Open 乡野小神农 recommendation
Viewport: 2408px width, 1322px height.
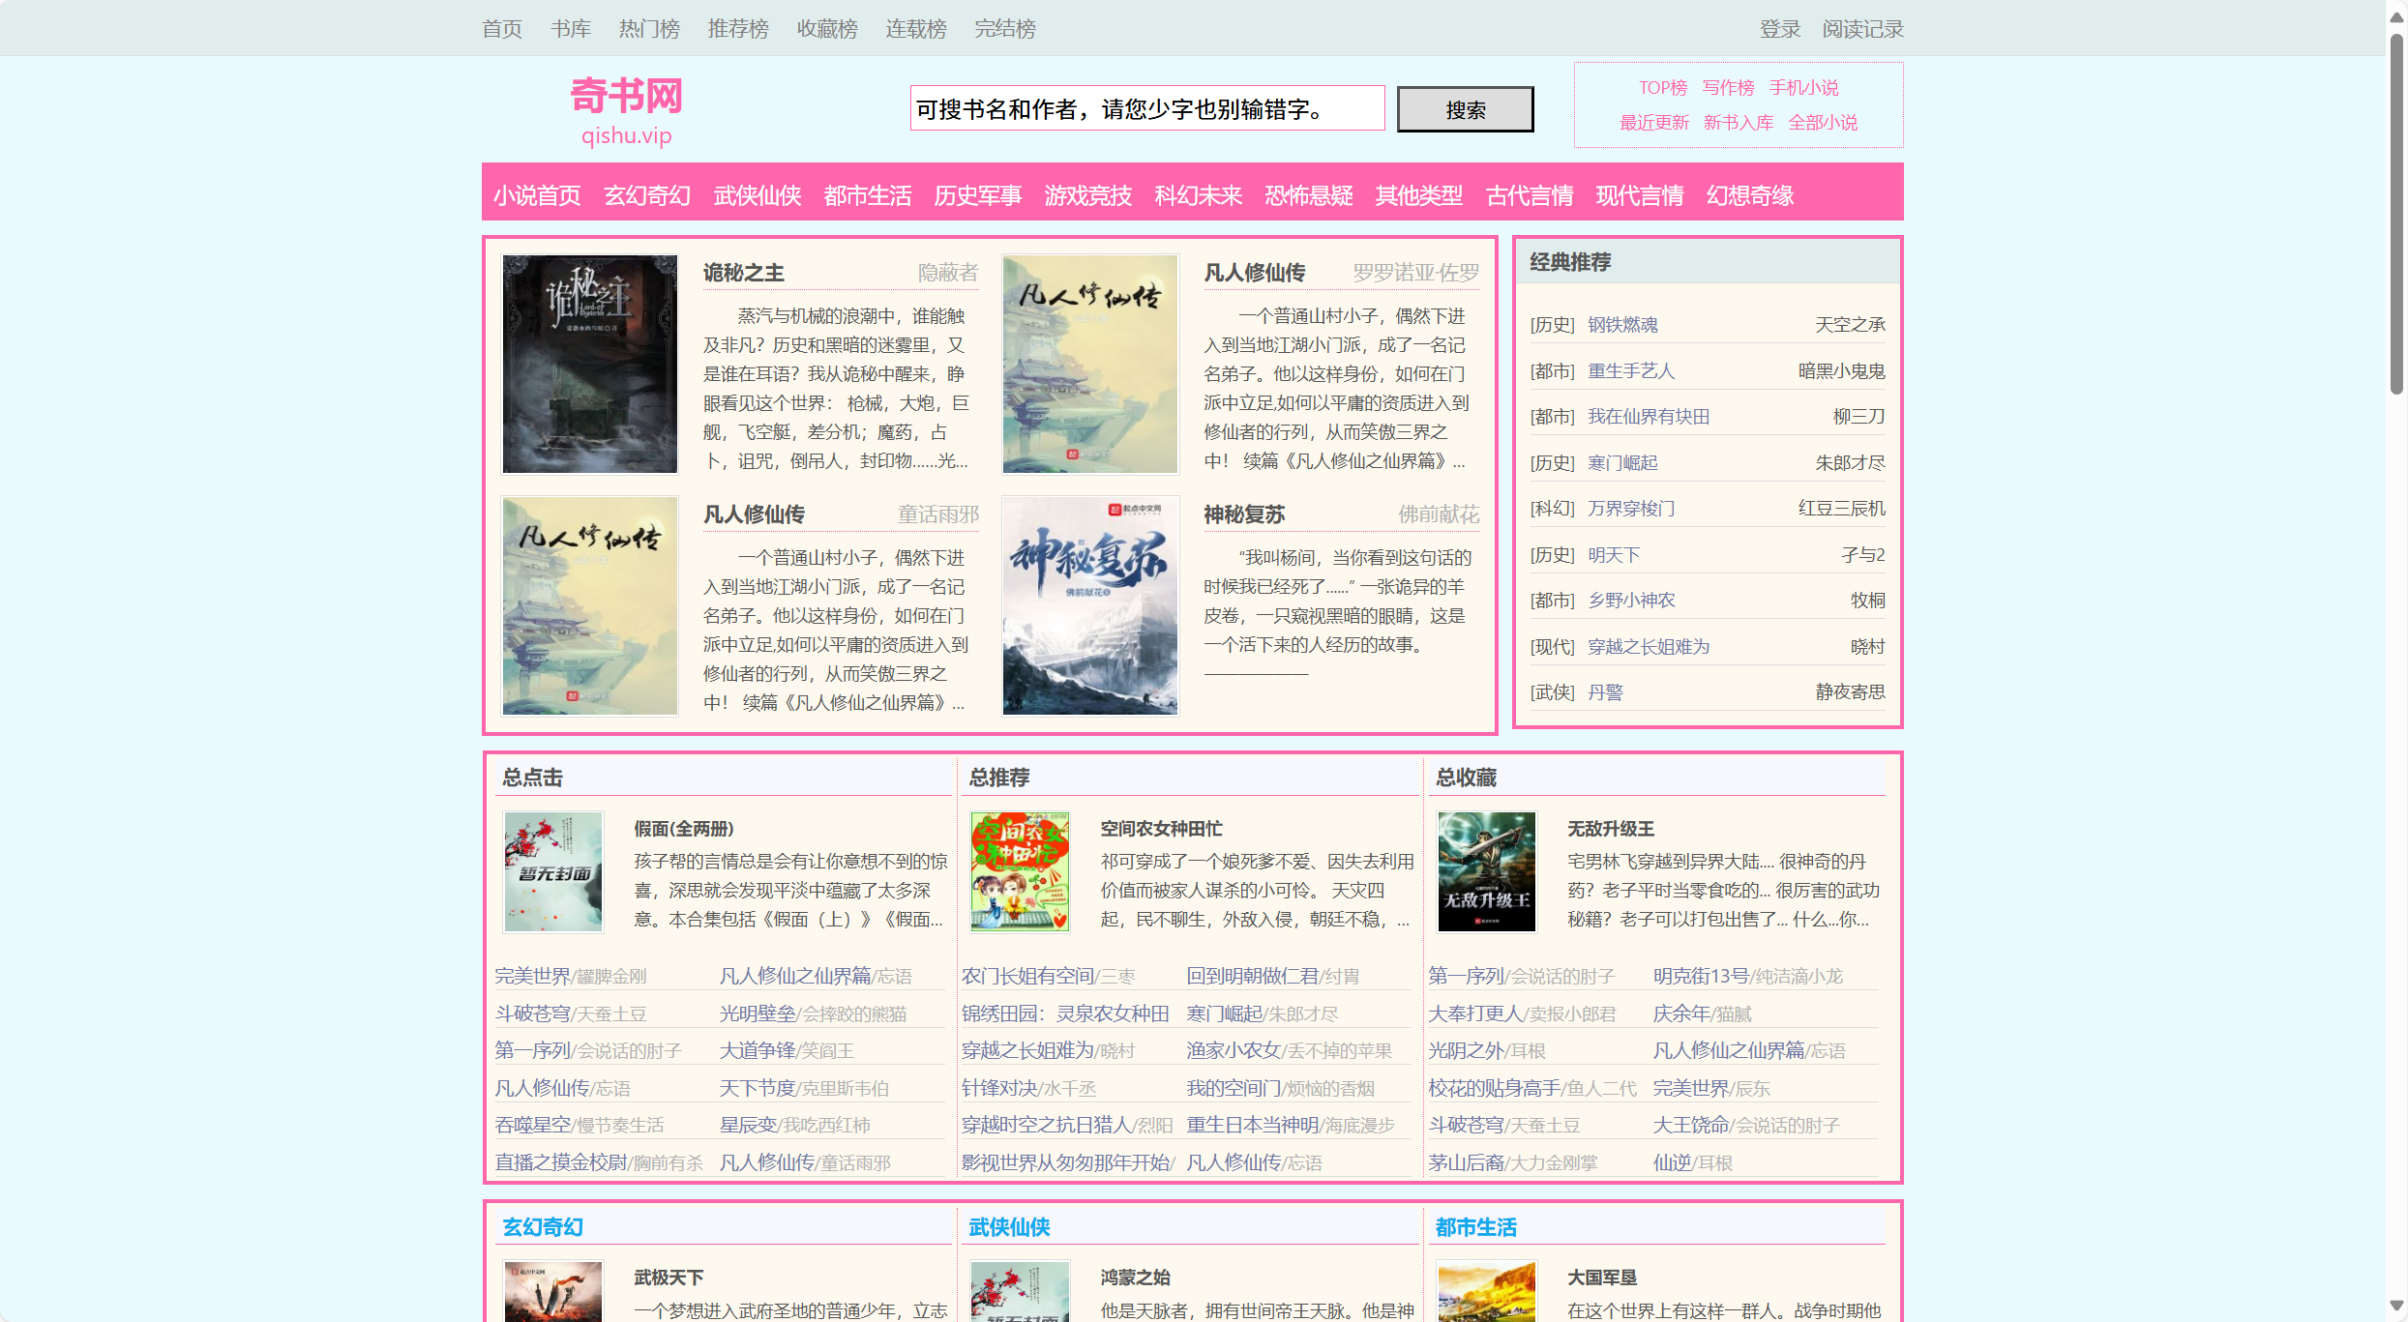(x=1631, y=601)
